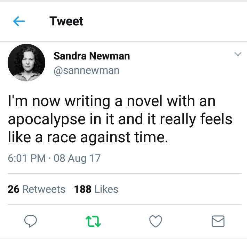The width and height of the screenshot is (247, 247).
Task: Open Sandra Newman's profile picture
Action: pyautogui.click(x=26, y=63)
